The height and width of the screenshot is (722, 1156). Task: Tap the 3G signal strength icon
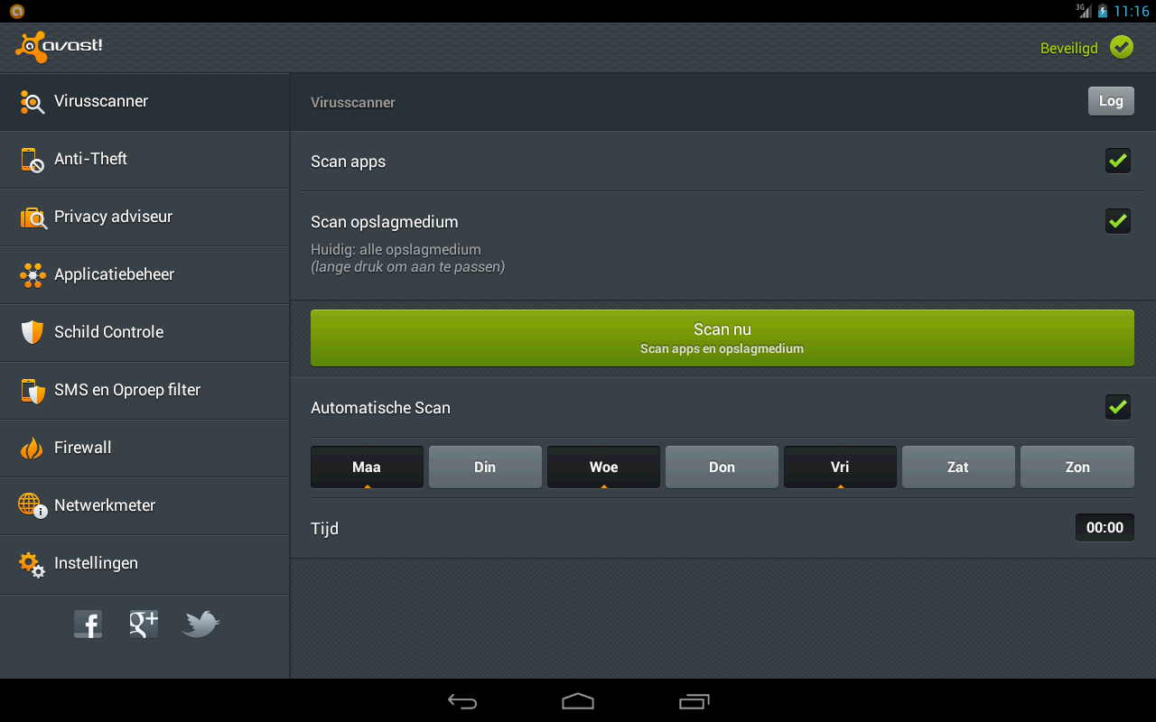pos(1084,11)
